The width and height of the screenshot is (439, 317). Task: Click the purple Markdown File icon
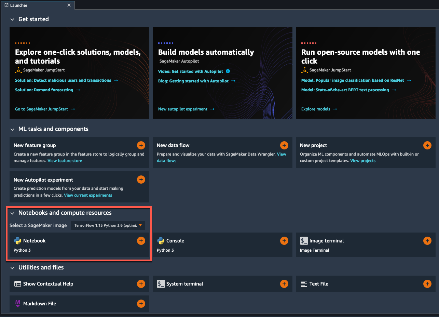(x=18, y=304)
